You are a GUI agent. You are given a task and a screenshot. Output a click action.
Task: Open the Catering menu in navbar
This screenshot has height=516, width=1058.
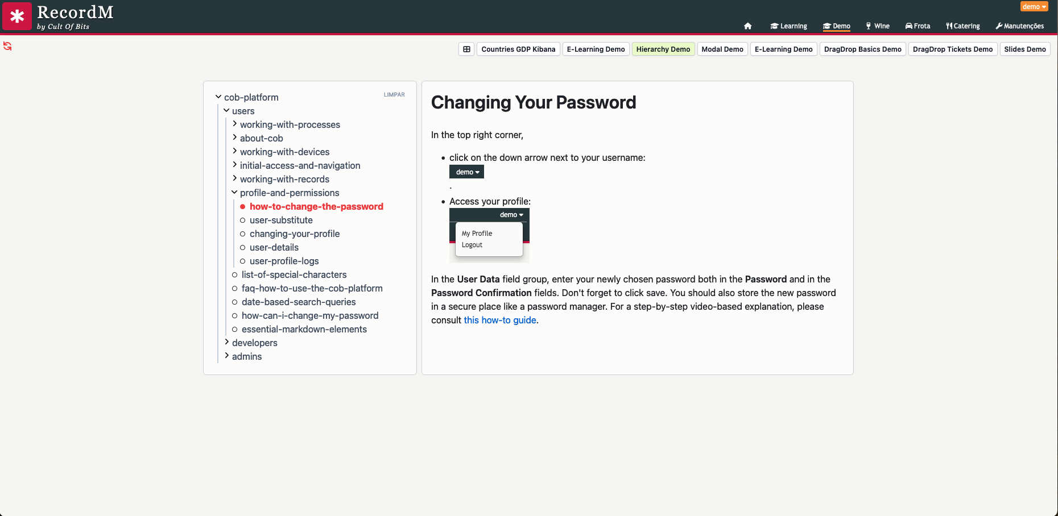pyautogui.click(x=962, y=26)
